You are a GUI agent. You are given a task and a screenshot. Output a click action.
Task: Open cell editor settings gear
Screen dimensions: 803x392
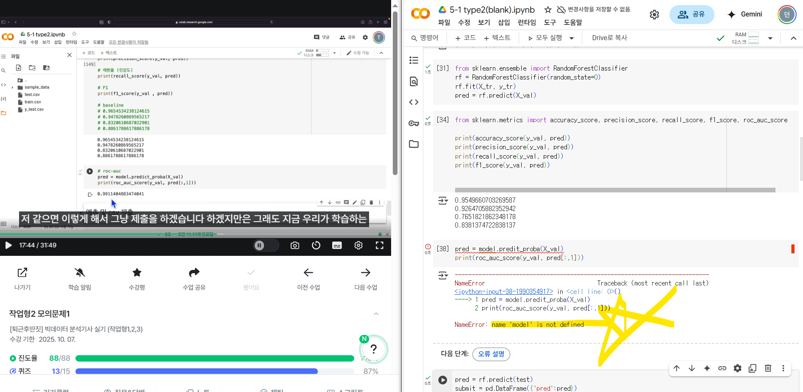click(x=738, y=368)
